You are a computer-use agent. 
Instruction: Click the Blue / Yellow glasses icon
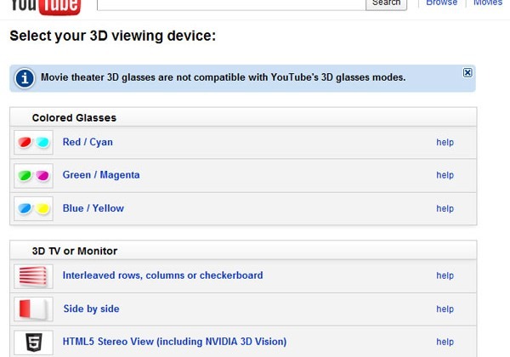click(x=33, y=208)
